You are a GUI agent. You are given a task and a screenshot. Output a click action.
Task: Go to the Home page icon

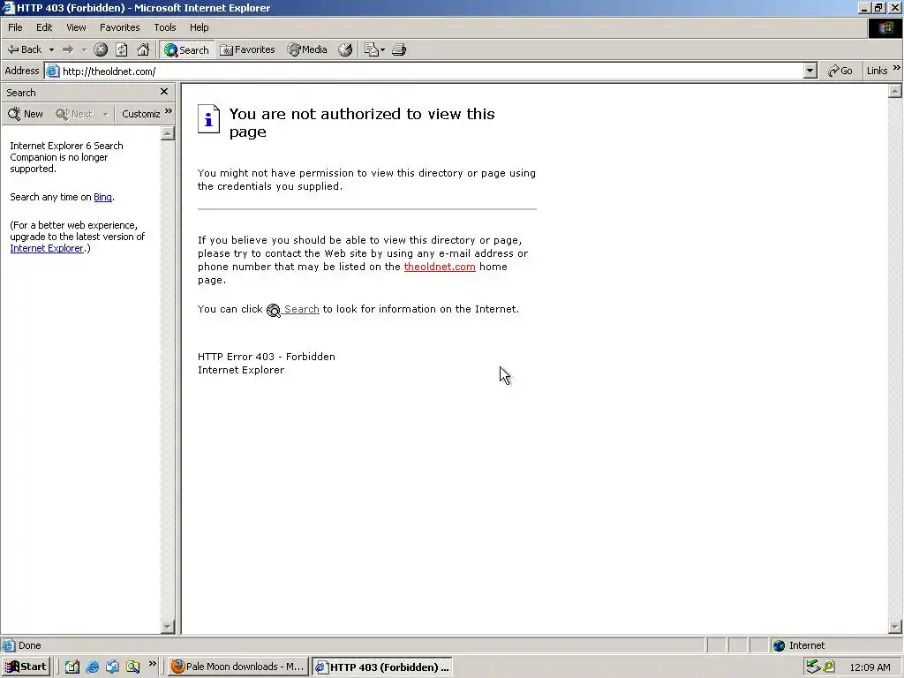tap(143, 49)
